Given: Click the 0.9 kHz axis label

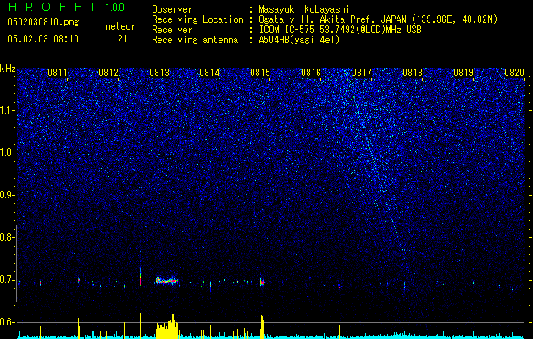Looking at the screenshot, I should coord(7,195).
